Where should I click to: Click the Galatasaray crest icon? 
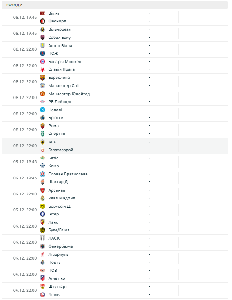[42, 150]
